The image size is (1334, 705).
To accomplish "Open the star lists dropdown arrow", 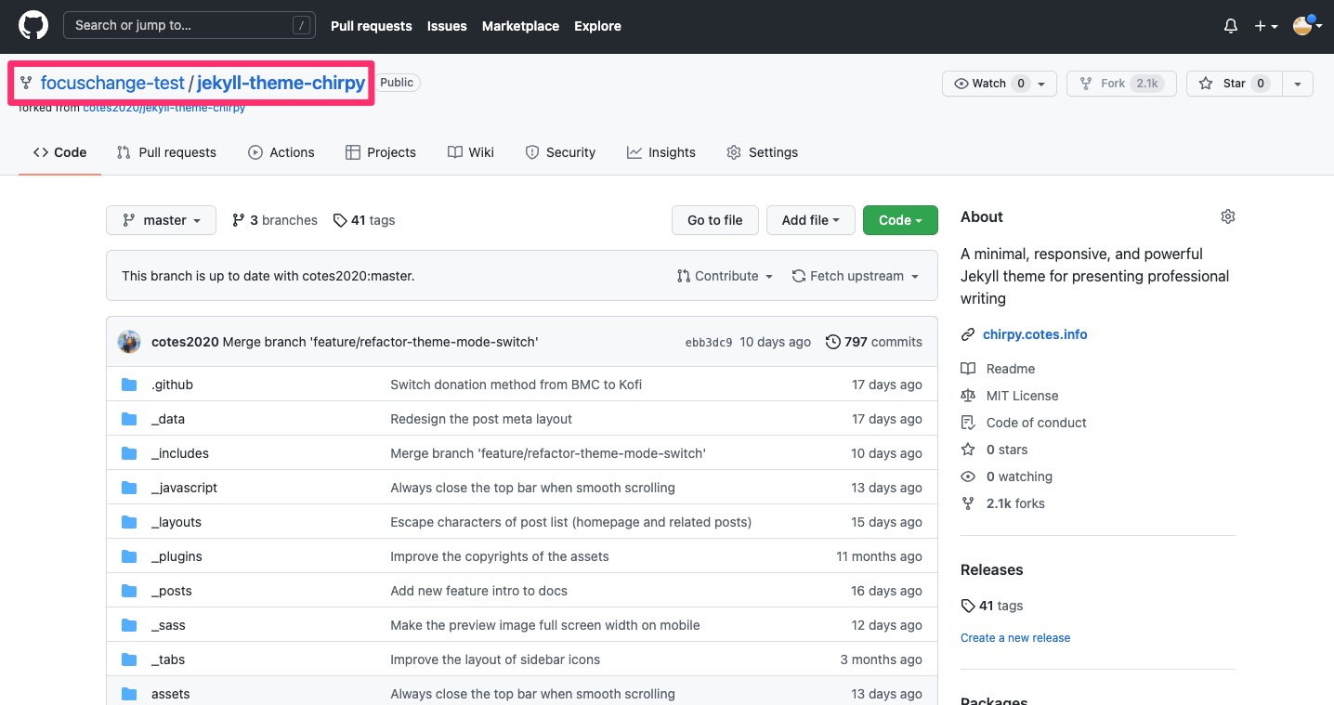I will (1297, 84).
